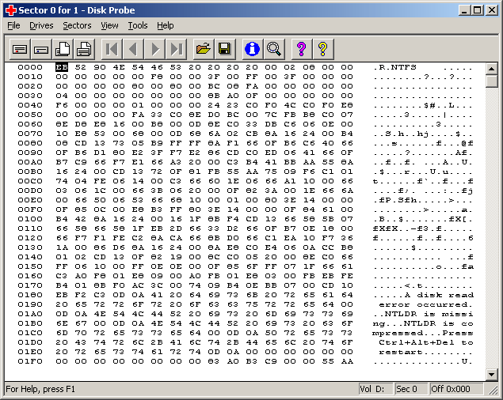Open the Drives menu
The height and width of the screenshot is (400, 503).
coord(41,25)
